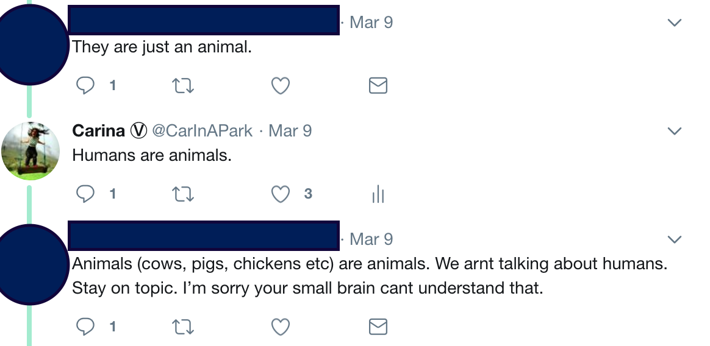Direct message the "Stay on topic" tweet
710x346 pixels.
click(x=378, y=327)
